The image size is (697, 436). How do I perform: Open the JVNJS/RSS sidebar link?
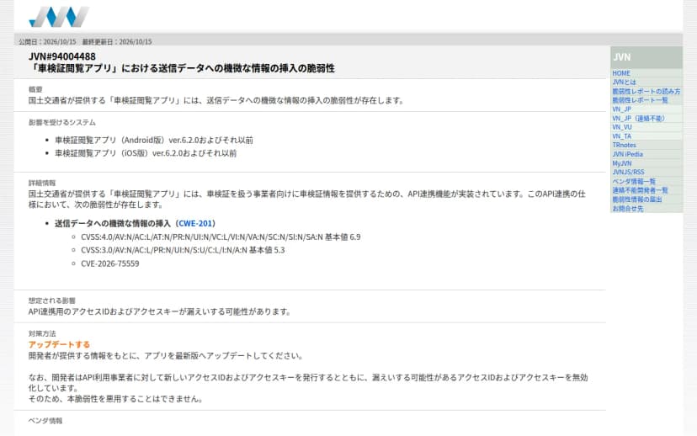point(628,172)
